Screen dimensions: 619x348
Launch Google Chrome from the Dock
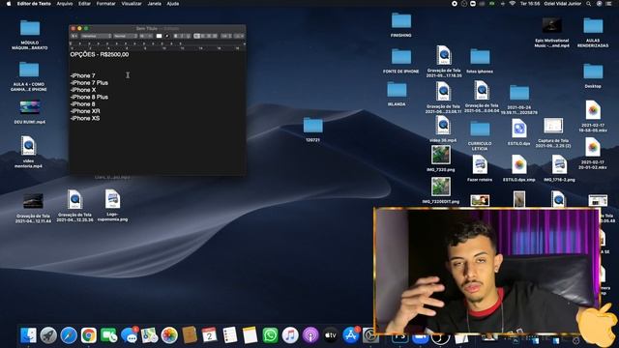point(89,335)
